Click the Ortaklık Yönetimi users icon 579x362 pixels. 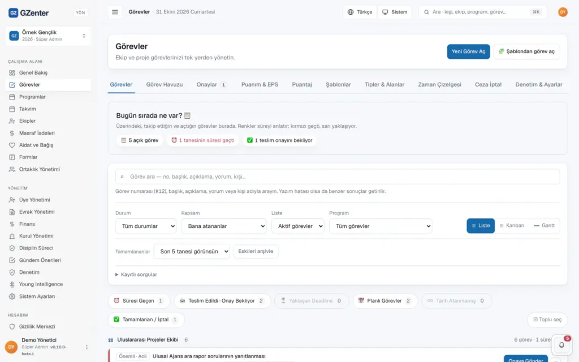click(12, 169)
